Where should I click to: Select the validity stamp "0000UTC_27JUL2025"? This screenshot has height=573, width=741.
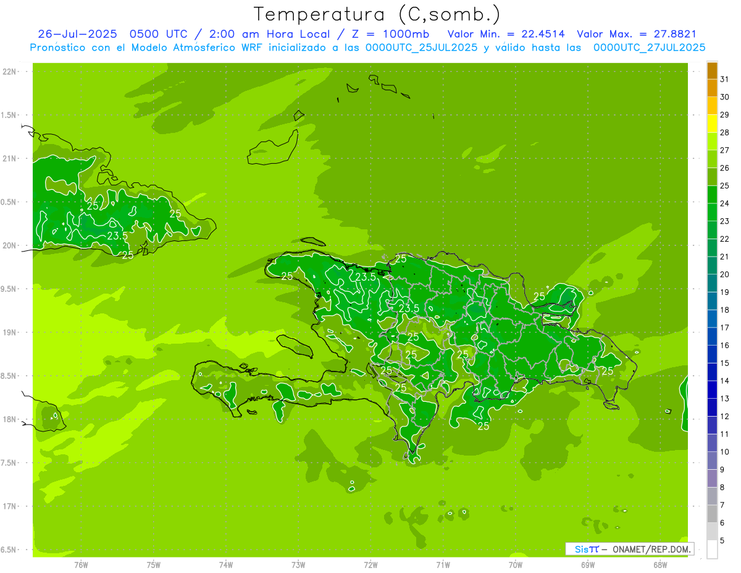tap(649, 47)
